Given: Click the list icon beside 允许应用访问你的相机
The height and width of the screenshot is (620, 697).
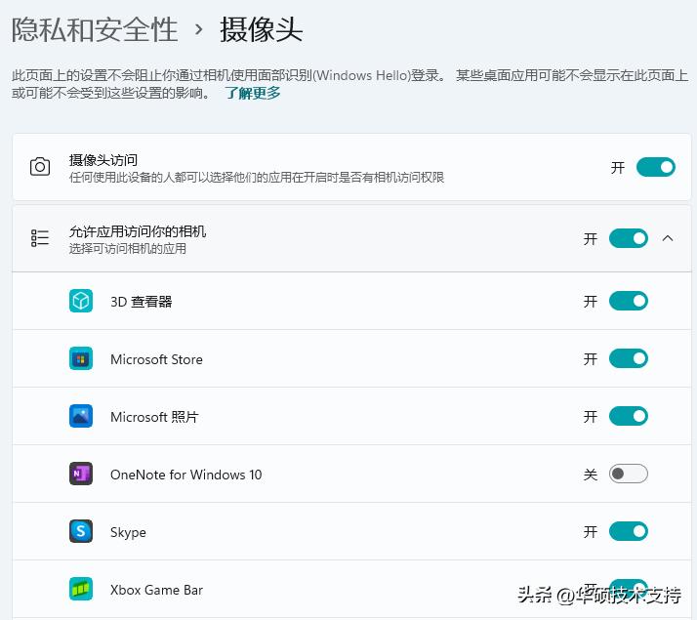Looking at the screenshot, I should click(x=40, y=238).
